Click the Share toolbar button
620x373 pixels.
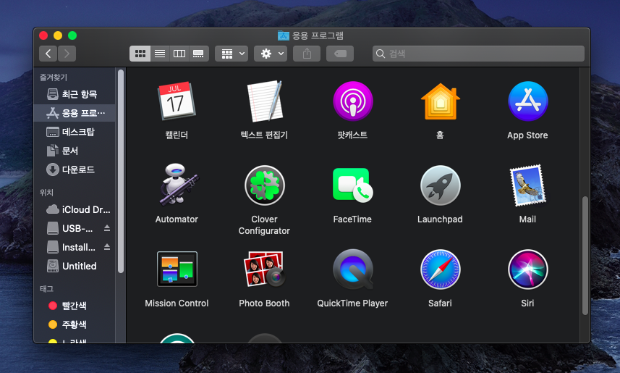click(x=307, y=54)
